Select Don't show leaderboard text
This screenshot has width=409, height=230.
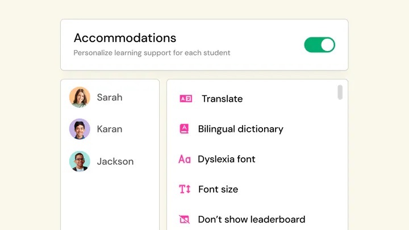pos(252,219)
